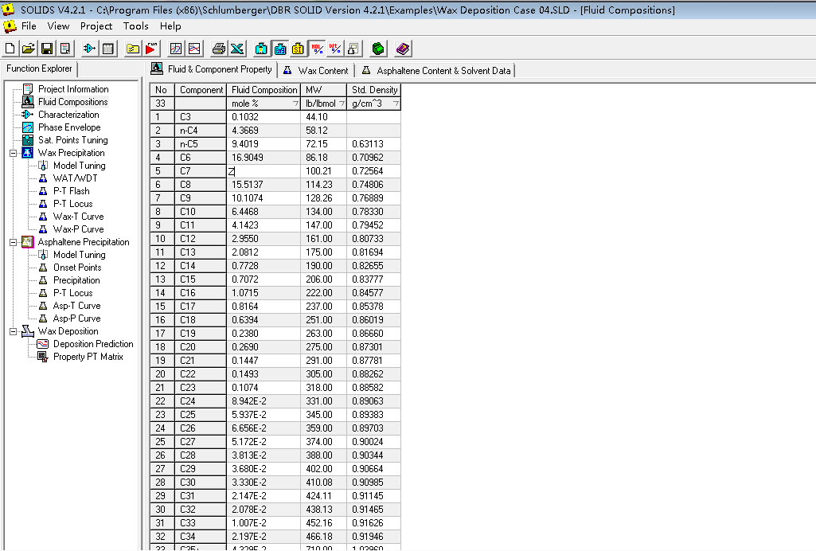This screenshot has width=816, height=551.
Task: Click the yellow checklist folder toolbar icon
Action: tap(133, 49)
